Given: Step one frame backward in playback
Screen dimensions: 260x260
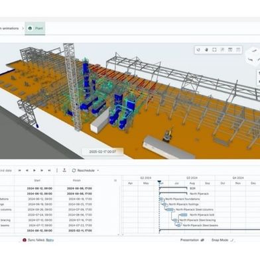Looking at the screenshot, I should click(27, 170).
